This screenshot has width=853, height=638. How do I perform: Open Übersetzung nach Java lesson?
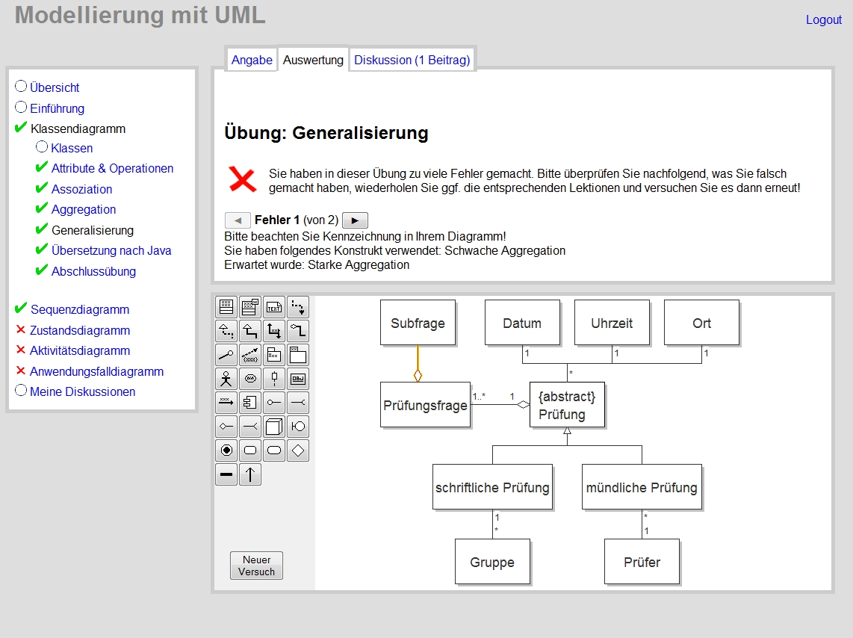(x=111, y=251)
